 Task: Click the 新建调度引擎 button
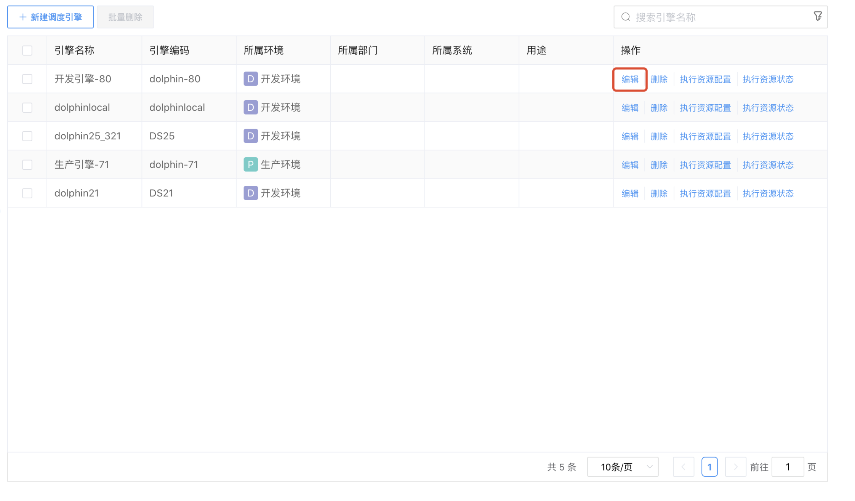point(50,17)
